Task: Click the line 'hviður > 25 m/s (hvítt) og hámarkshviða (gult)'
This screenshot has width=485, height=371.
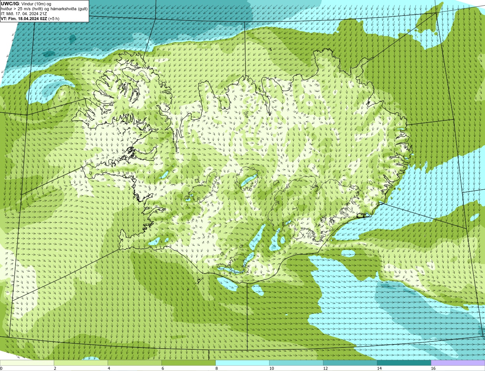Action: [x=44, y=9]
